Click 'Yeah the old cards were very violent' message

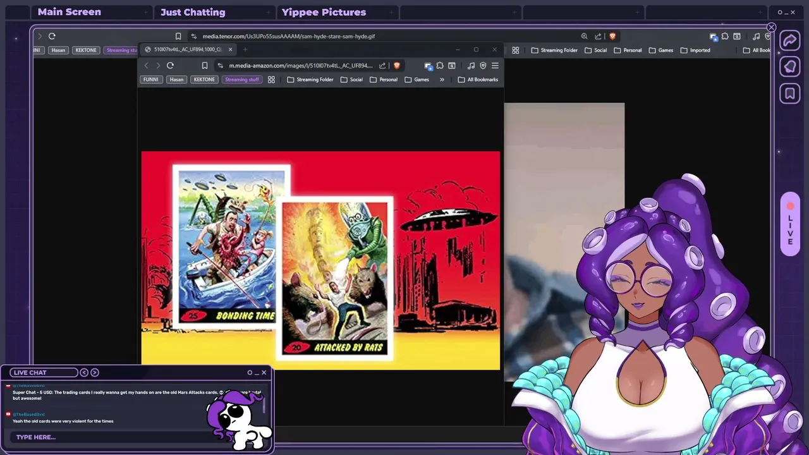point(63,421)
